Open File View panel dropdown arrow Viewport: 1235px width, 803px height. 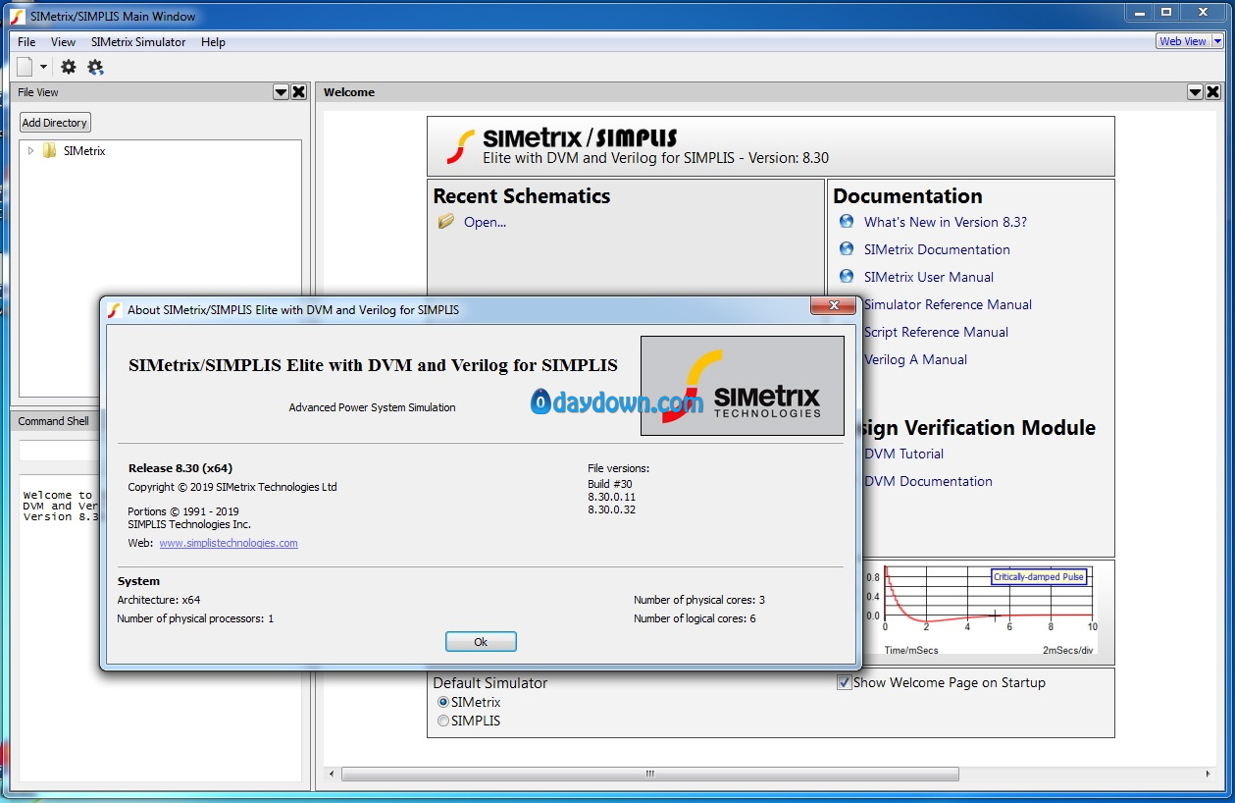tap(281, 92)
